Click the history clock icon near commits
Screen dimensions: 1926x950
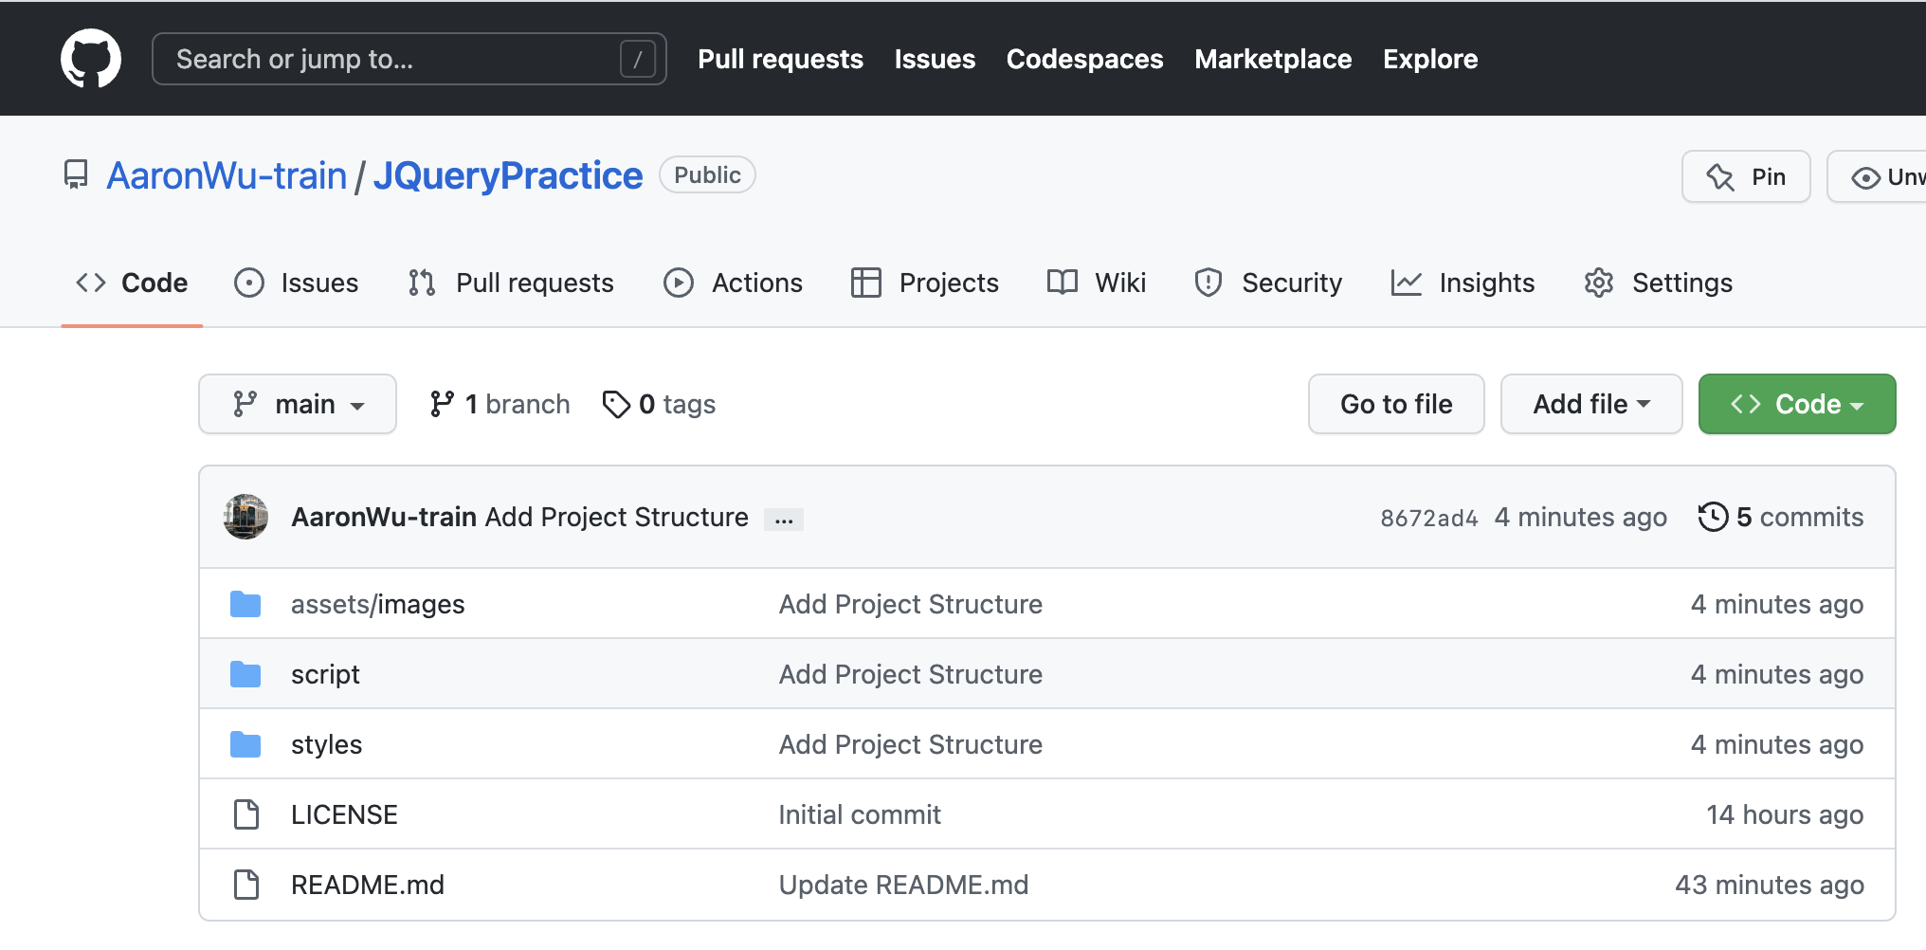tap(1713, 517)
